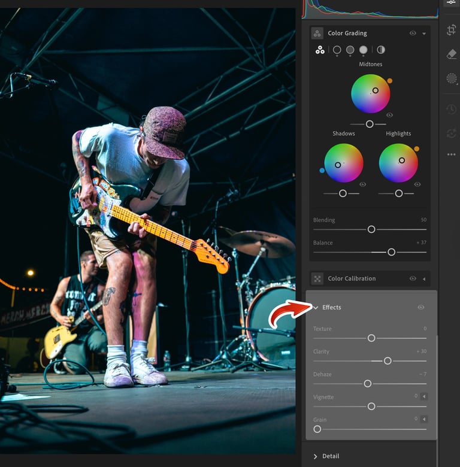Expand the Detail section chevron

(315, 456)
